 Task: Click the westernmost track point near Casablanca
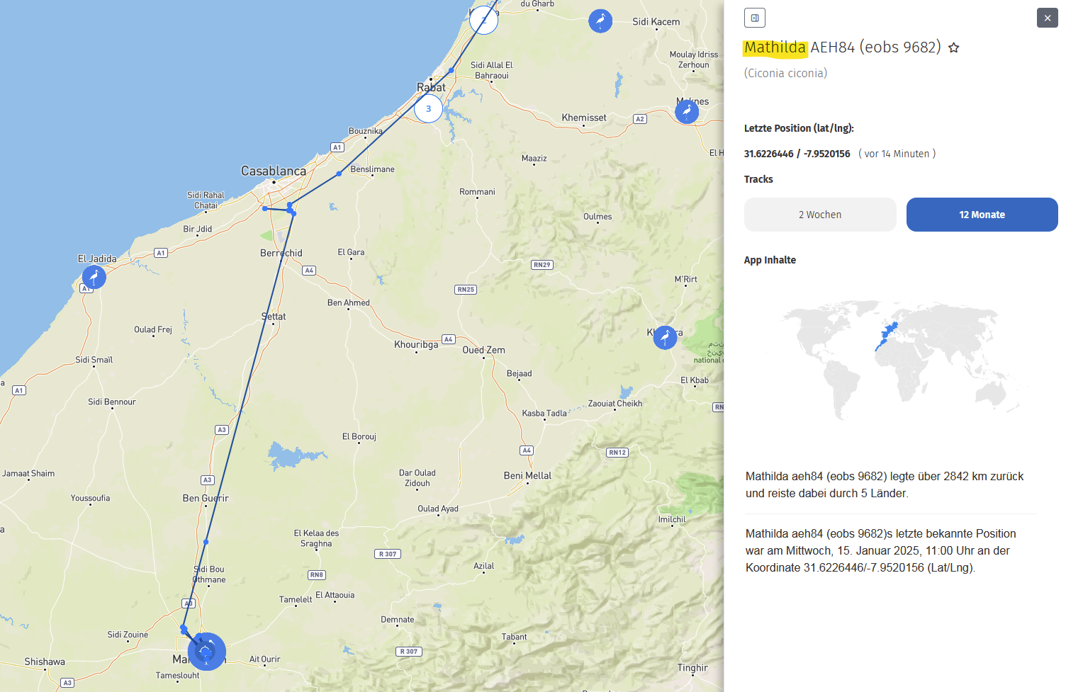point(264,208)
